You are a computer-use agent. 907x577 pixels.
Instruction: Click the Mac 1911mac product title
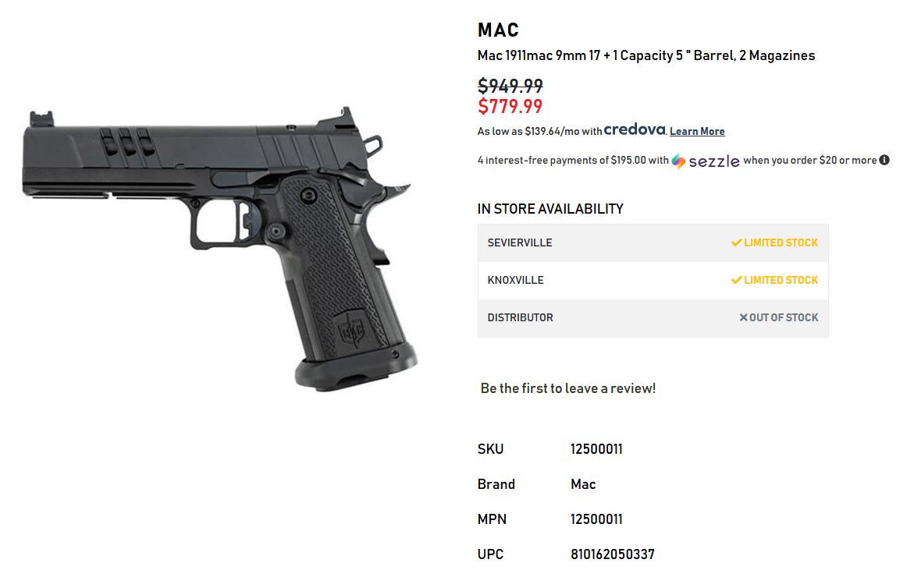coord(646,55)
